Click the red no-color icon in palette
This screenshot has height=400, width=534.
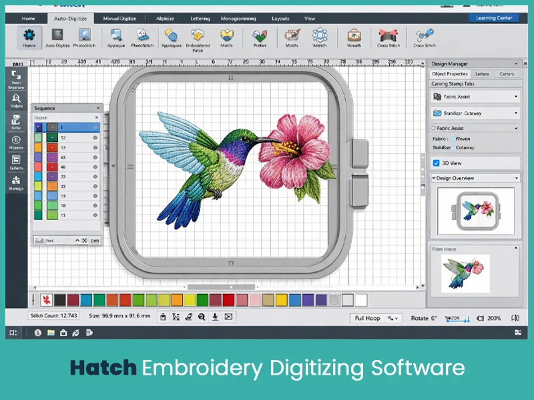click(x=46, y=300)
